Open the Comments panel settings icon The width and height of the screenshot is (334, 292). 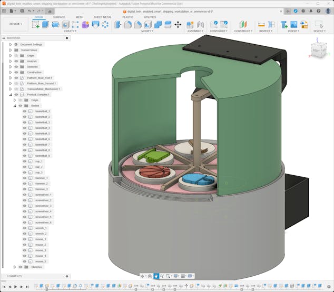67,276
